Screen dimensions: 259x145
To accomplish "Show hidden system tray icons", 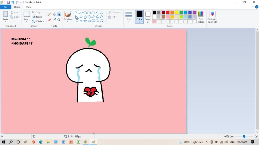I will click(207, 142).
